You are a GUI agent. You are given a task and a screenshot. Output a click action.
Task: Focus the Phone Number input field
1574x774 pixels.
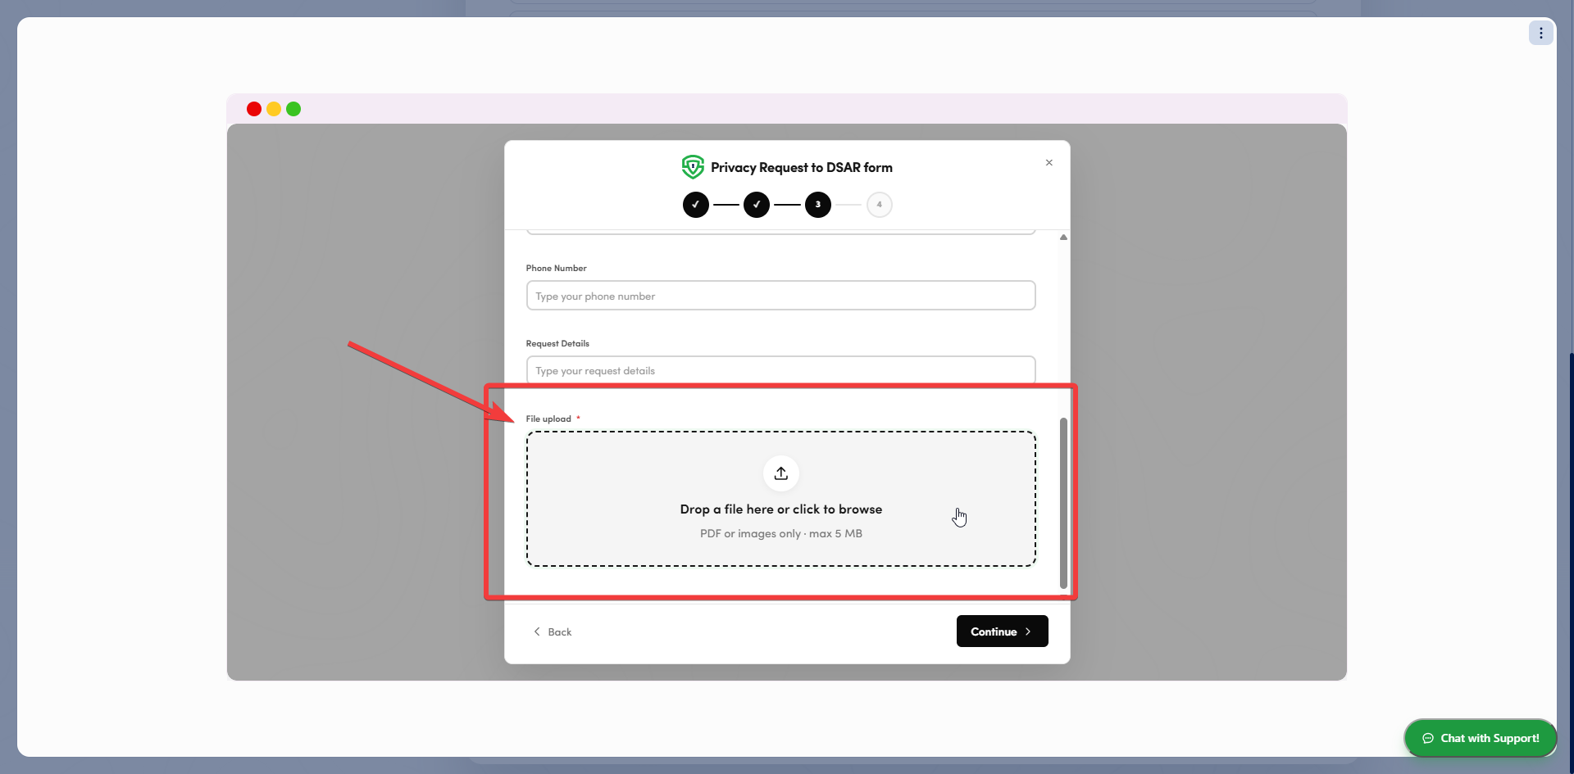click(x=780, y=296)
